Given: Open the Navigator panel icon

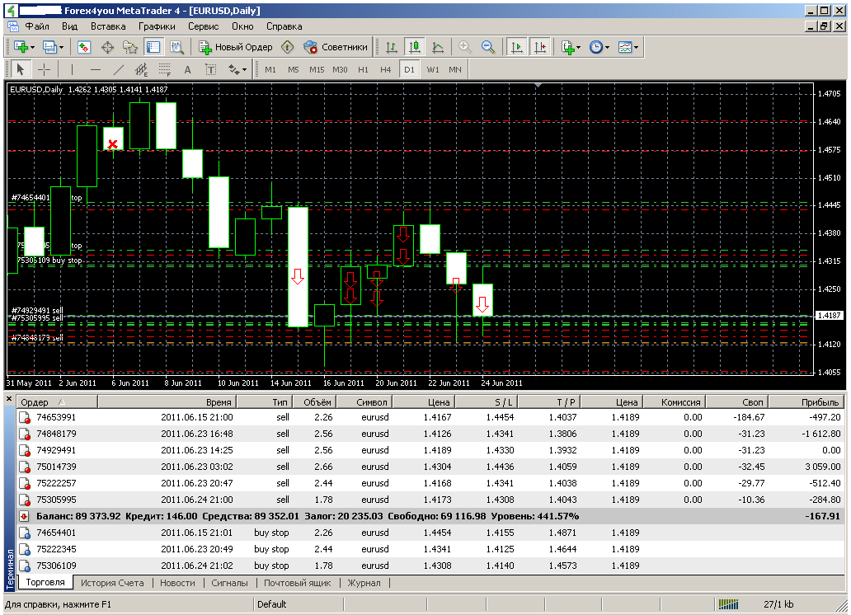Looking at the screenshot, I should point(130,47).
